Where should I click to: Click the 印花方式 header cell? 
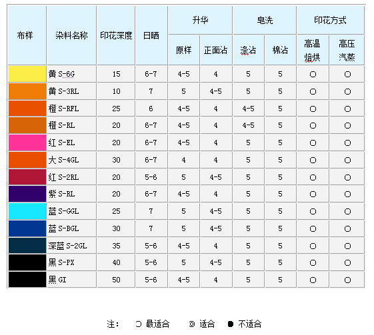coord(331,20)
